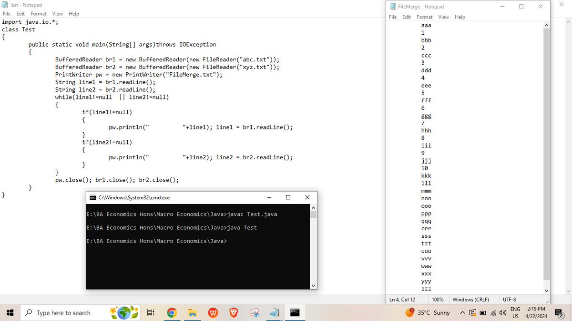Click the while loop condition line
Screen dimensions: 572x321
[112, 97]
